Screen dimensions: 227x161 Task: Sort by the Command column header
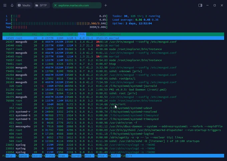pyautogui.click(x=115, y=34)
